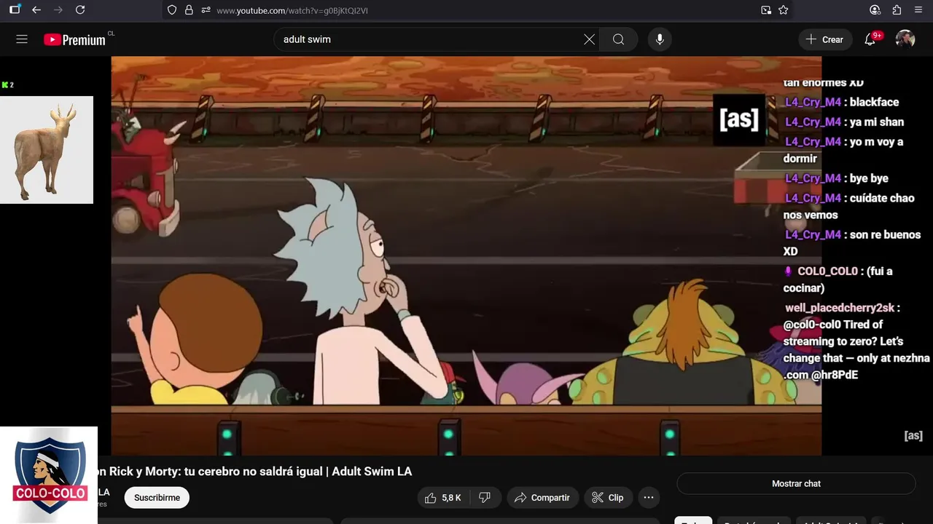Open the tracking protection shield
This screenshot has width=933, height=524.
pyautogui.click(x=172, y=10)
